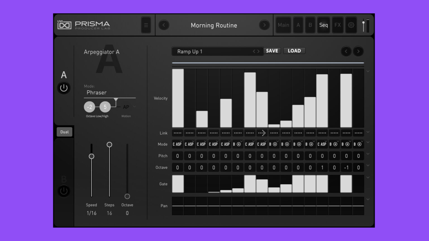
Task: Open the settings gear icon
Action: 351,25
